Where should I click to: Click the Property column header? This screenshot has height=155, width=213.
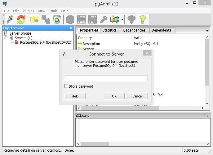104,38
